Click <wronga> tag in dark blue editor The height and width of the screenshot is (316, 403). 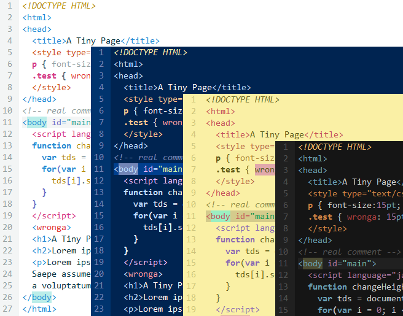[143, 274]
